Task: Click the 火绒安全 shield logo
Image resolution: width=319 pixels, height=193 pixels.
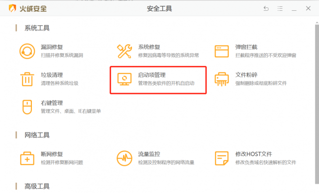Action: [x=12, y=8]
